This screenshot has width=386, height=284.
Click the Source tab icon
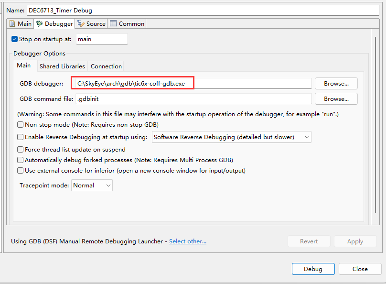tap(81, 23)
